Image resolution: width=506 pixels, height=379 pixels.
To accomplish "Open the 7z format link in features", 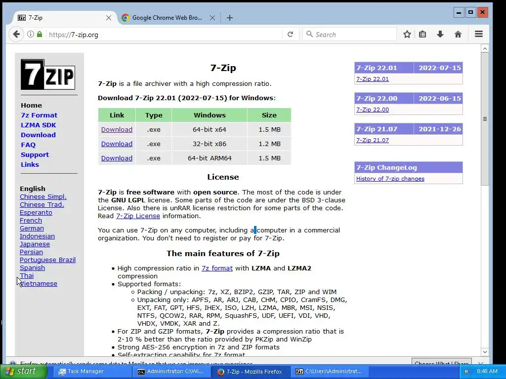I will point(217,268).
